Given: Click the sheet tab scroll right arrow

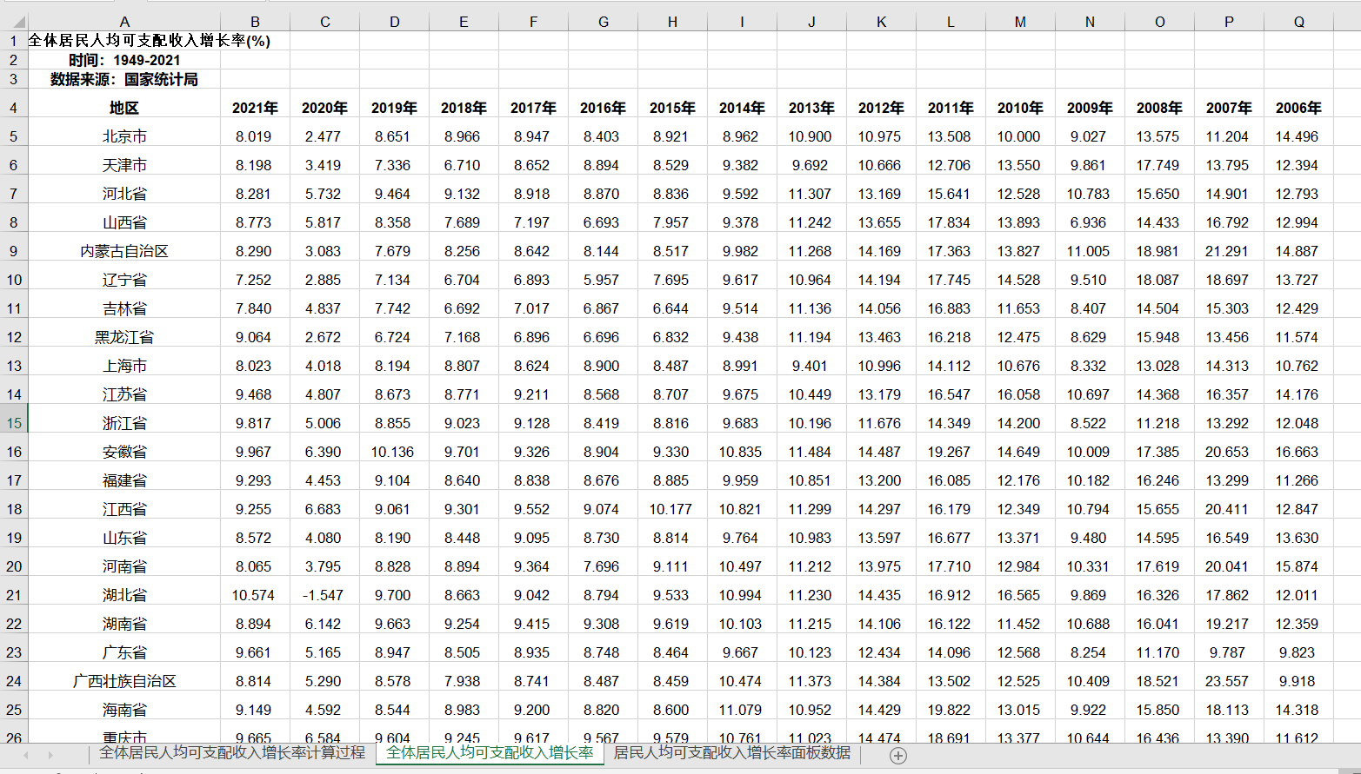Looking at the screenshot, I should click(50, 755).
